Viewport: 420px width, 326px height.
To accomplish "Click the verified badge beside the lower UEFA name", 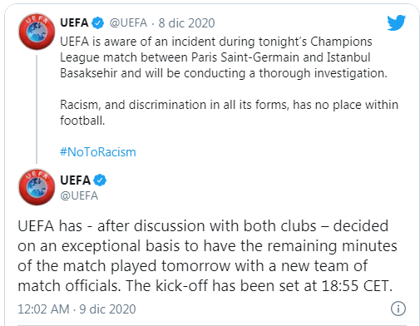I will 100,180.
